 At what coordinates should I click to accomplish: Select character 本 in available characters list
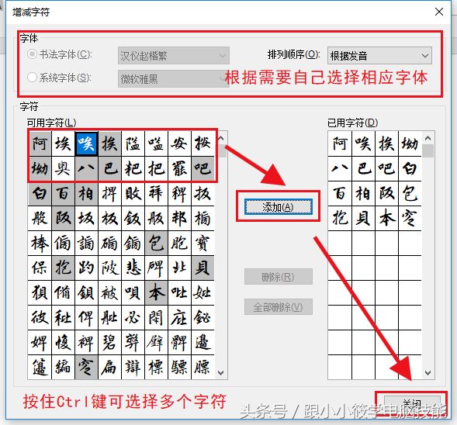[x=156, y=292]
